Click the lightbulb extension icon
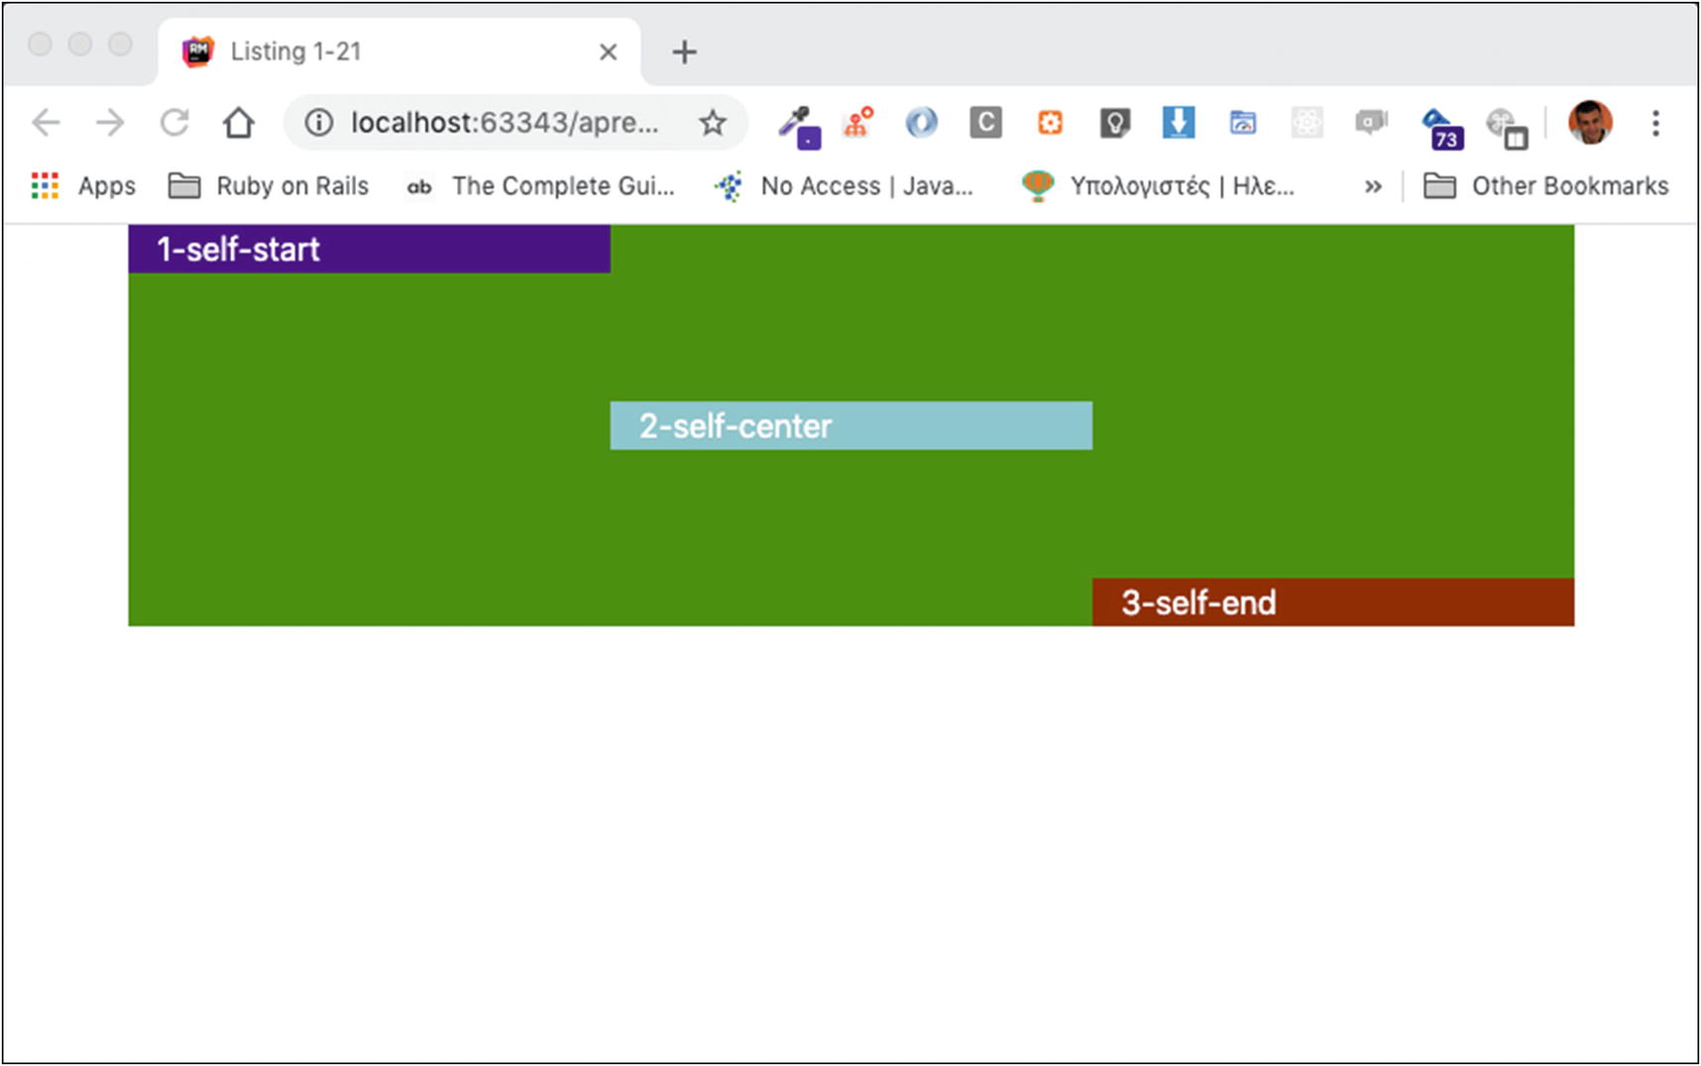This screenshot has width=1701, height=1066. 1114,123
